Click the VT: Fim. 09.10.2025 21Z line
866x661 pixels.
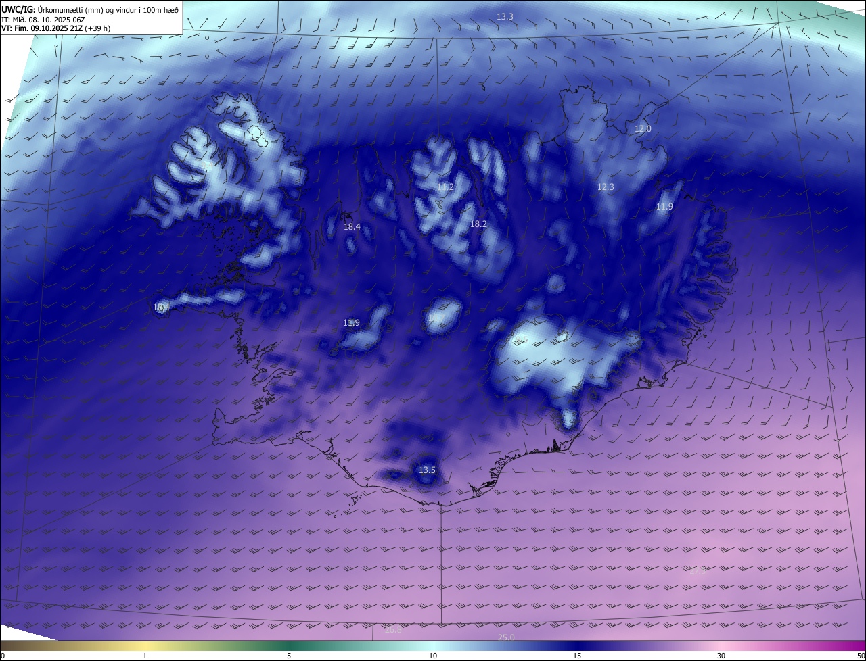55,28
